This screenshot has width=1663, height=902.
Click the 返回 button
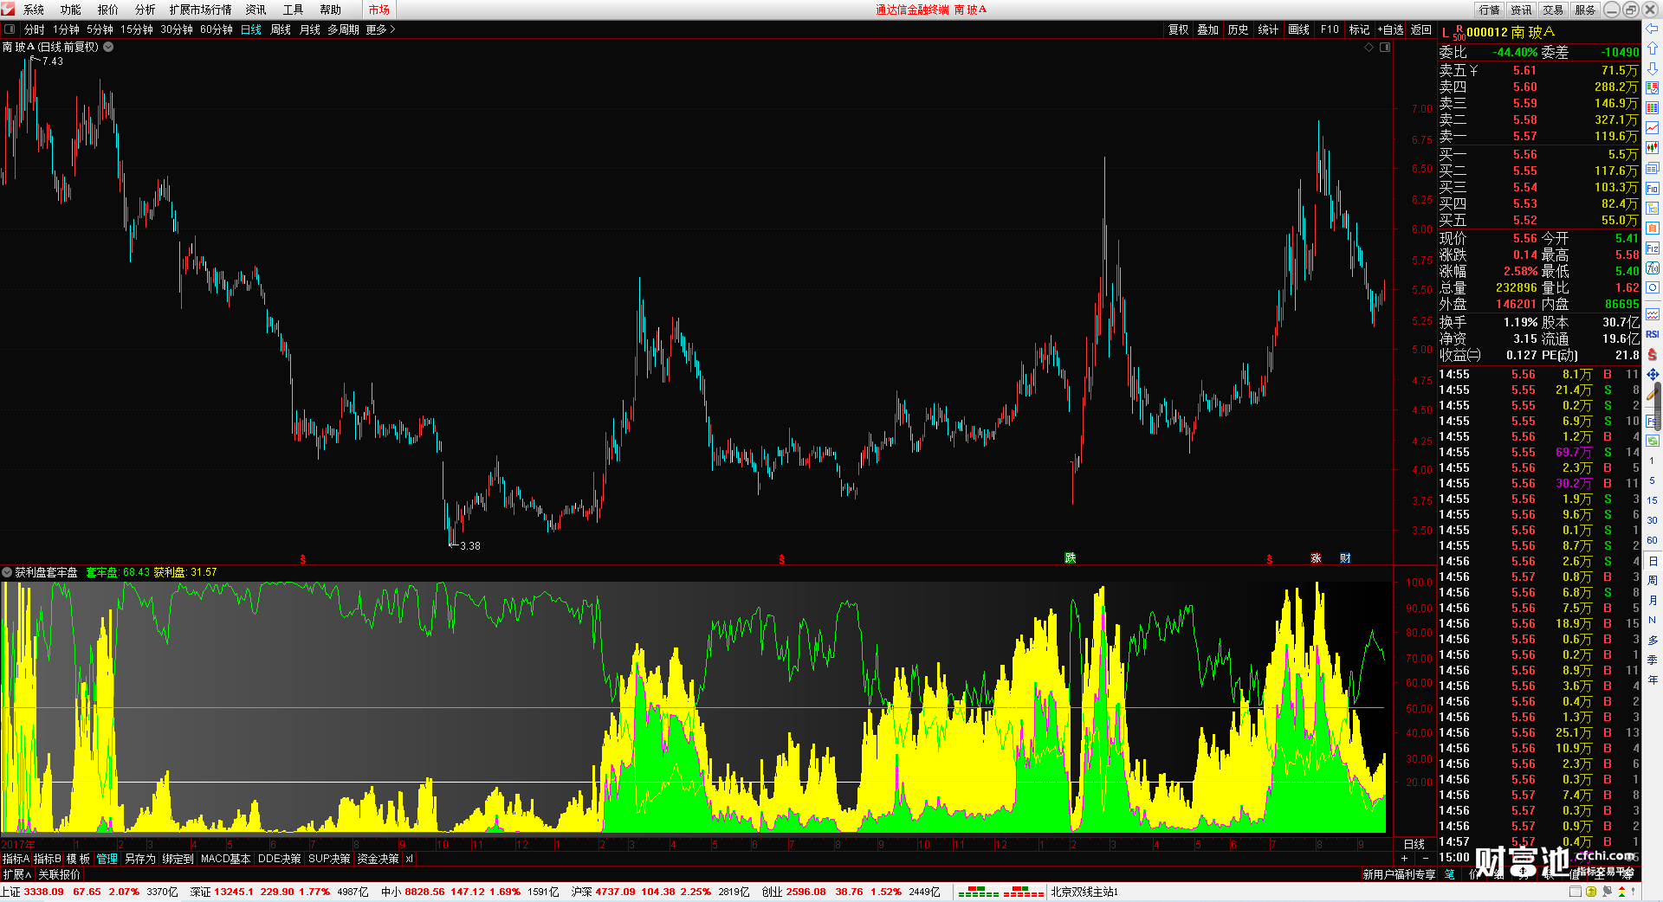(1421, 29)
